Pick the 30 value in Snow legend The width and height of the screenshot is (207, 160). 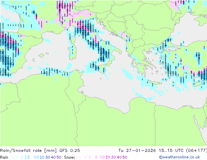113,157
